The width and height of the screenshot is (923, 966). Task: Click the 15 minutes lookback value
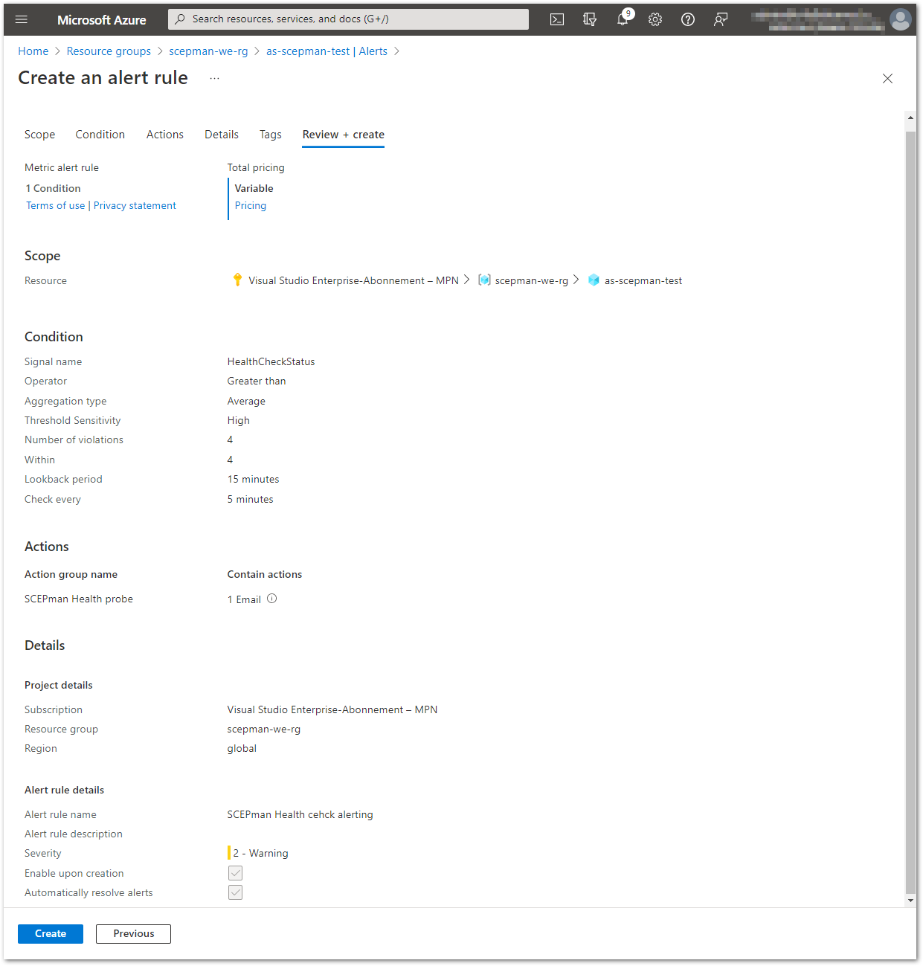(254, 480)
